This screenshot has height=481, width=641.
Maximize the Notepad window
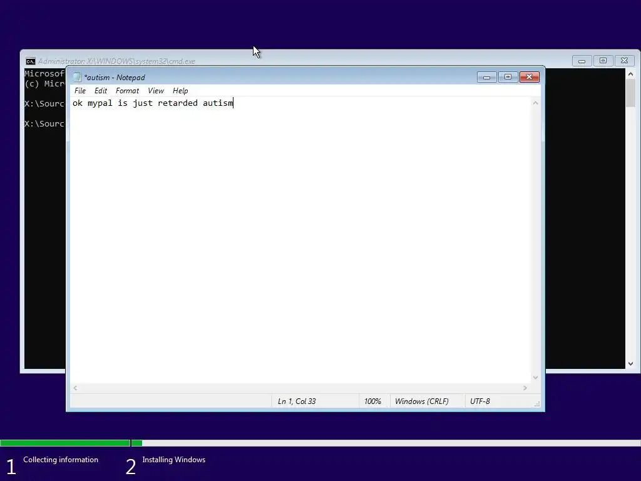tap(508, 77)
